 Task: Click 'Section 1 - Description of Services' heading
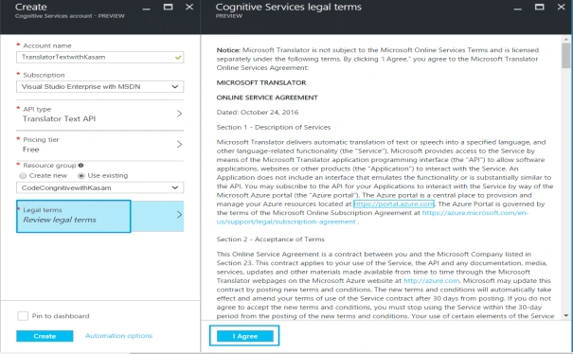[274, 127]
